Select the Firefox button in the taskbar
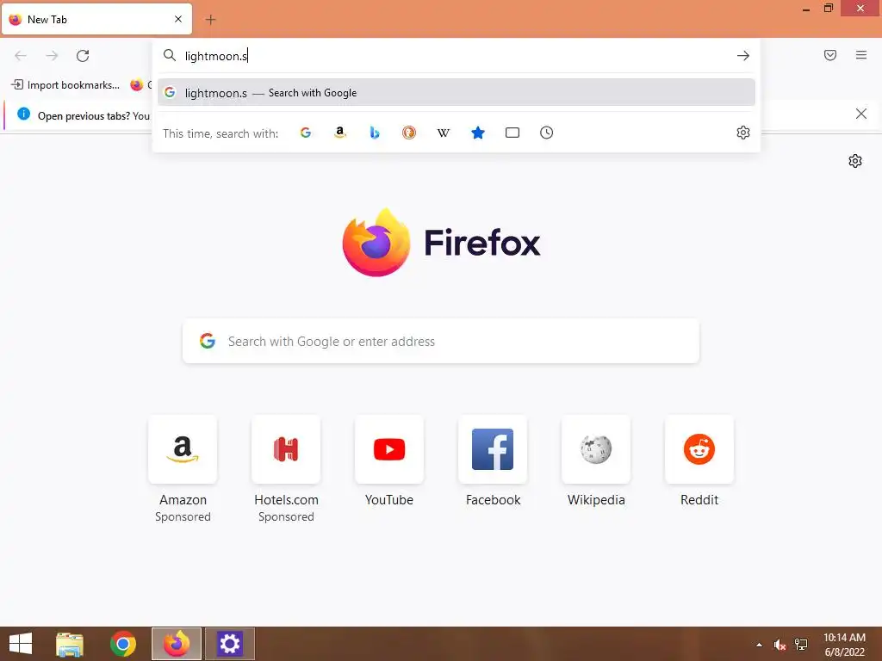 coord(177,644)
